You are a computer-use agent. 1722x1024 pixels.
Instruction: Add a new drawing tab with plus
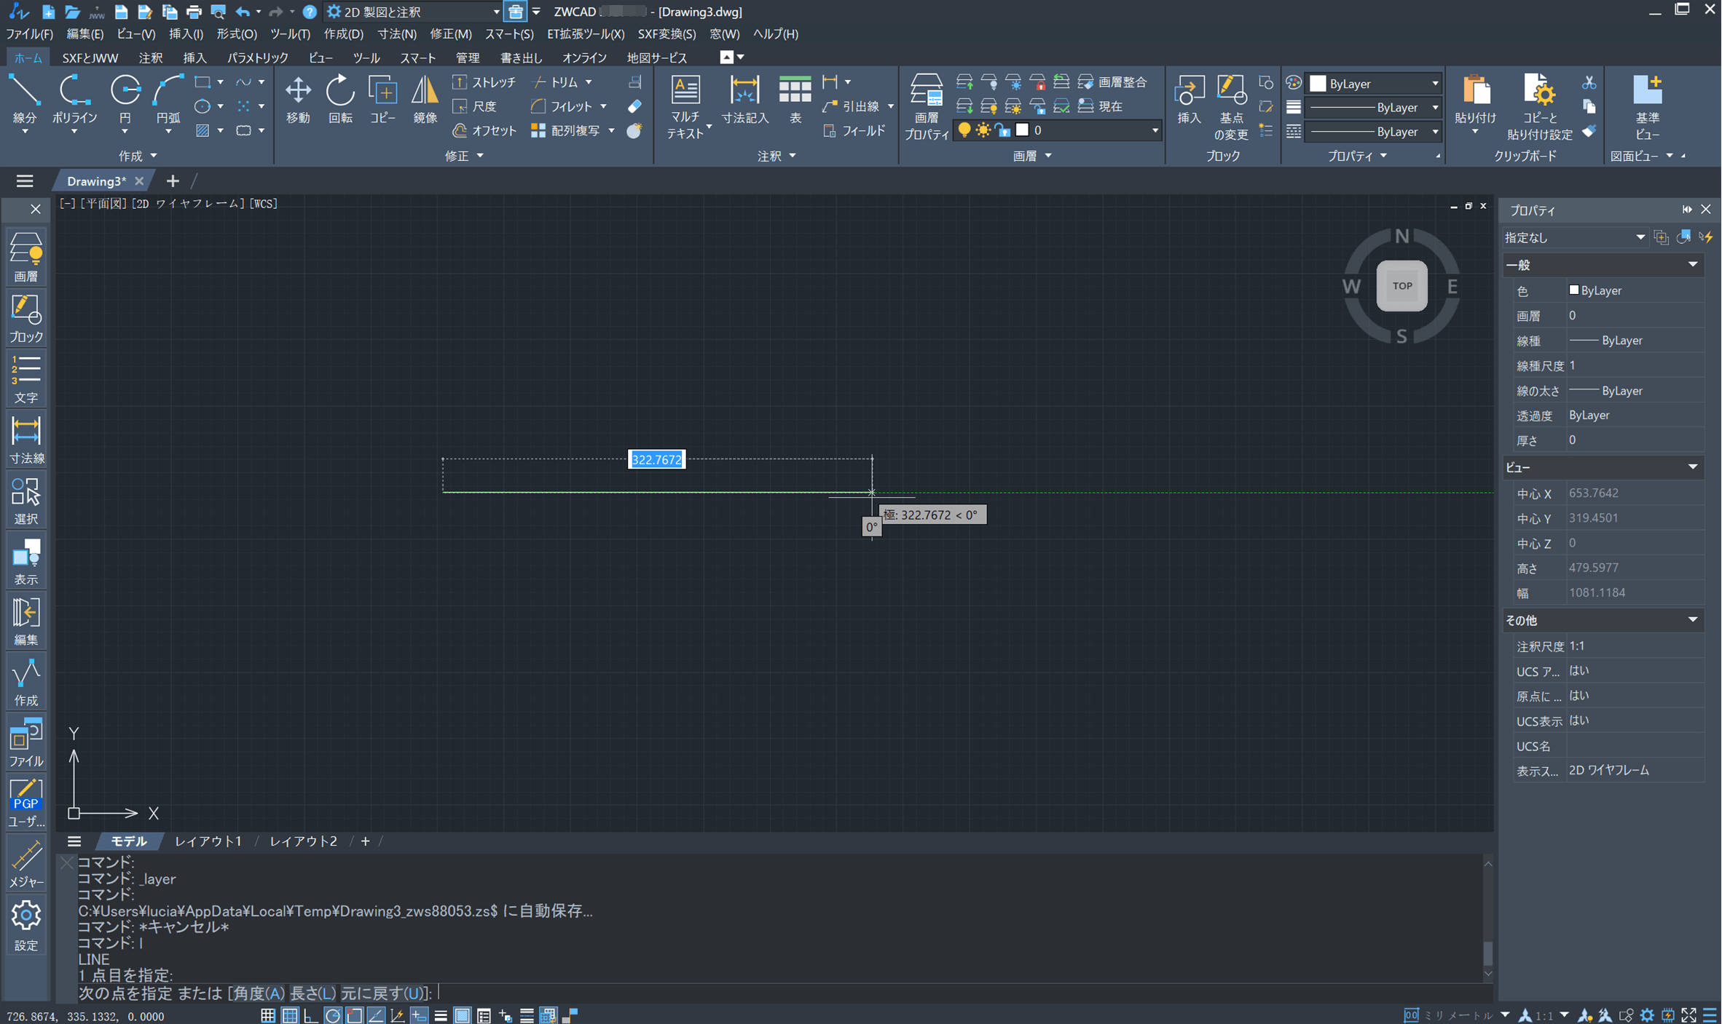(172, 180)
